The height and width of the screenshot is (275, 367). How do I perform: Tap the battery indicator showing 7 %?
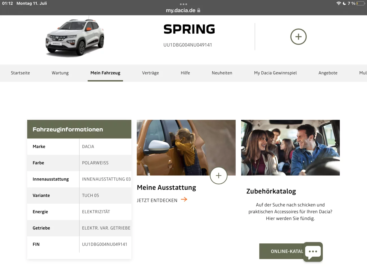click(x=361, y=3)
